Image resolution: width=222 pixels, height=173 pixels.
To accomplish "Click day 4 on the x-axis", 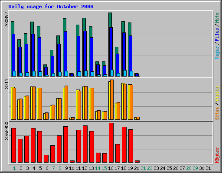I will click(x=34, y=168).
